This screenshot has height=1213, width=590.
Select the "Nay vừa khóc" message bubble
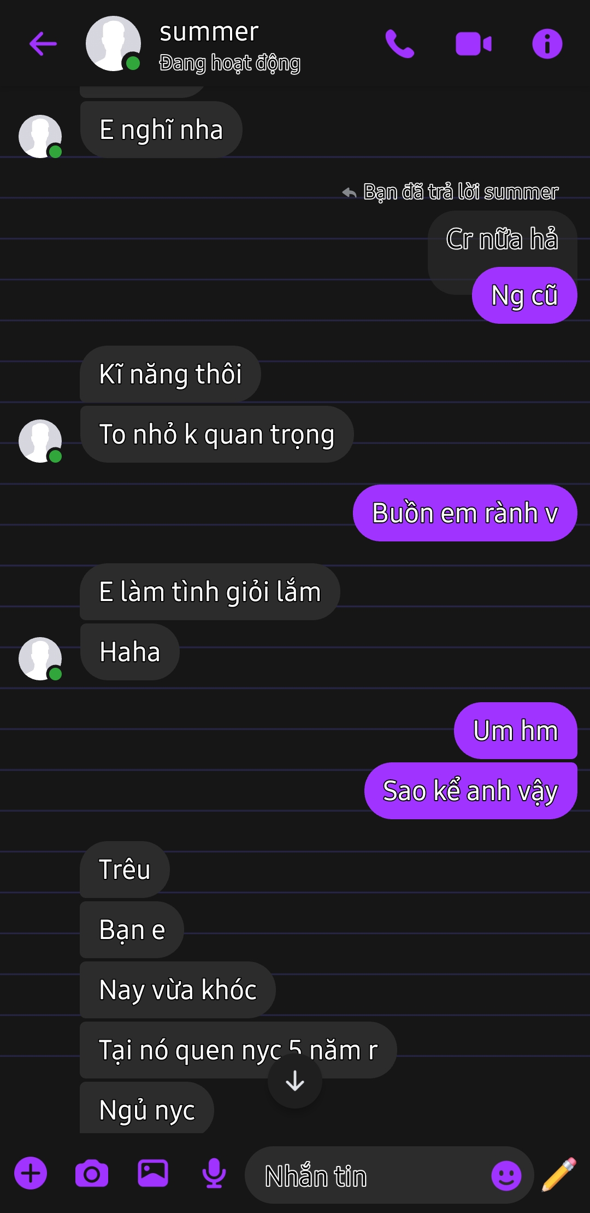(178, 990)
